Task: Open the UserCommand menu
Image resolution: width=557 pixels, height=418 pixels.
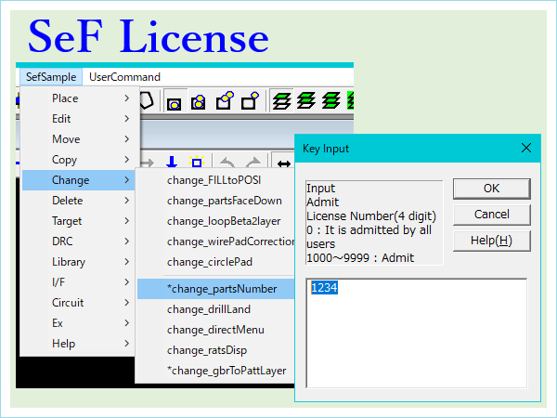Action: coord(124,77)
